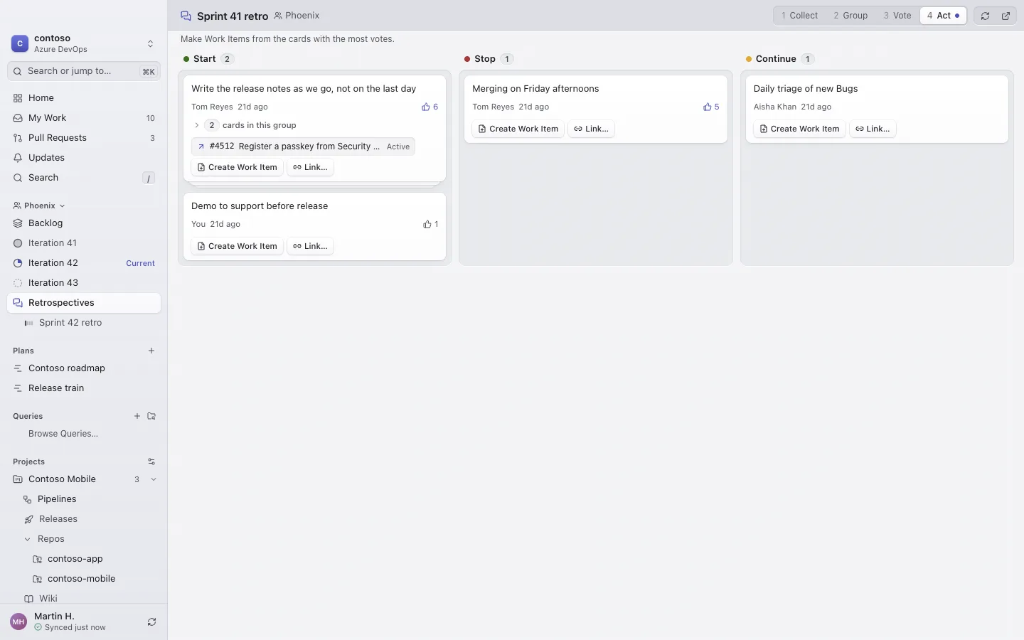Image resolution: width=1024 pixels, height=640 pixels.
Task: Open the Release train plan
Action: (84, 388)
